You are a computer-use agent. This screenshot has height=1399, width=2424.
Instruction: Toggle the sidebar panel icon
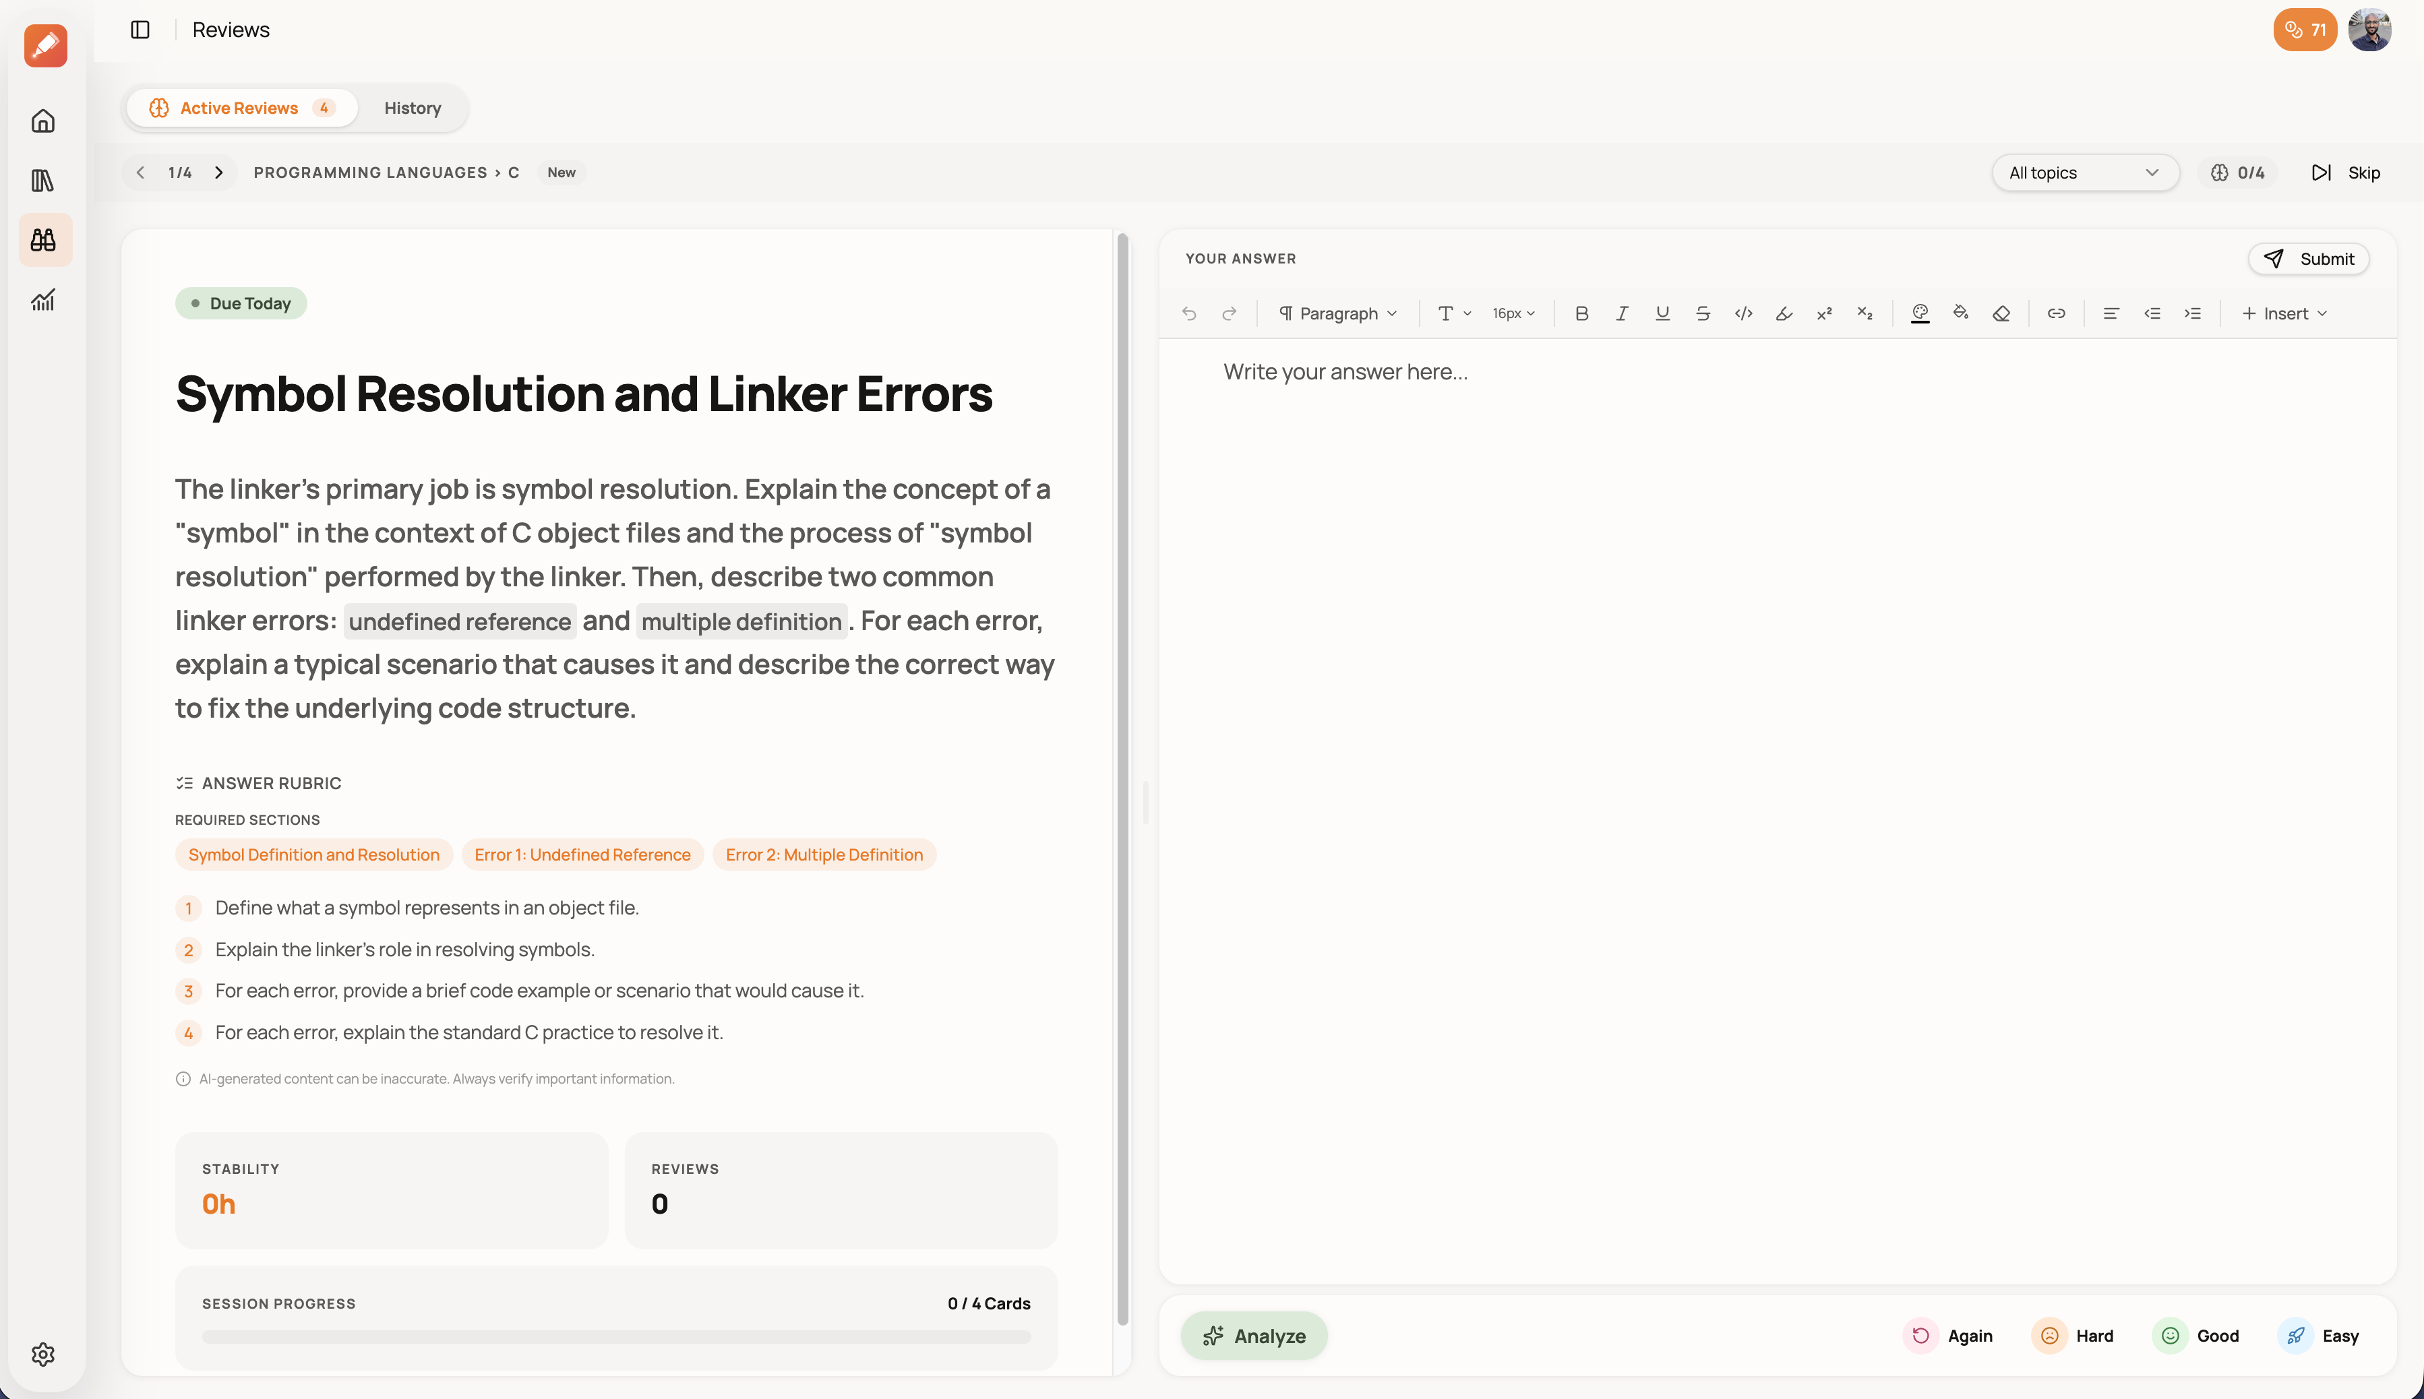(140, 30)
